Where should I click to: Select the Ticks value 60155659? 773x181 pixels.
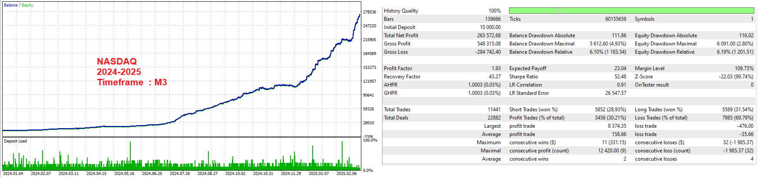coord(616,19)
